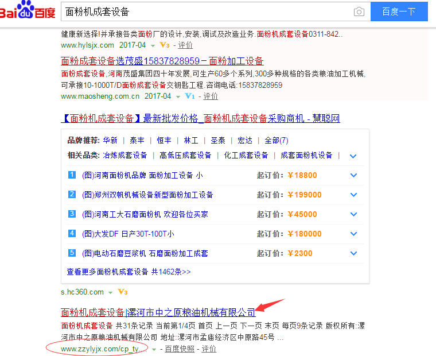Expand the 相关品类 row chevron
Image resolution: width=436 pixels, height=356 pixels.
click(x=353, y=156)
